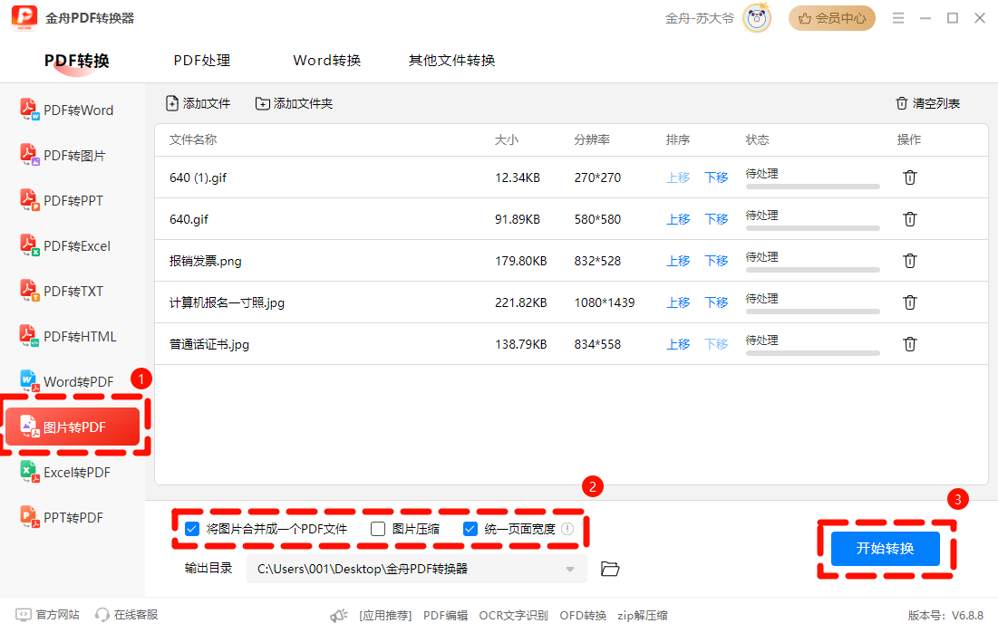This screenshot has width=998, height=633.
Task: Select the file name 计算机报名一寸照.jpg
Action: pyautogui.click(x=227, y=302)
